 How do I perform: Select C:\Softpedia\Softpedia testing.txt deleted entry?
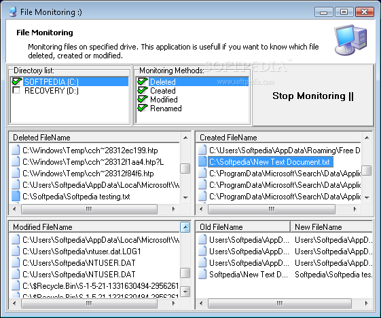pos(76,197)
